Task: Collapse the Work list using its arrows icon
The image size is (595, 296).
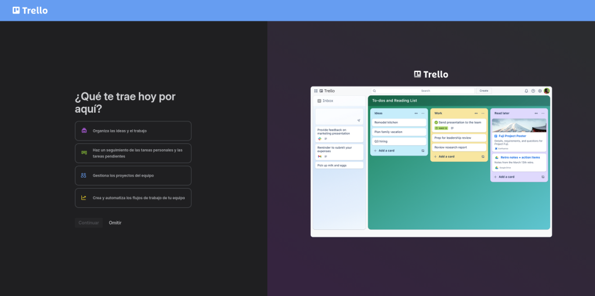Action: 476,113
